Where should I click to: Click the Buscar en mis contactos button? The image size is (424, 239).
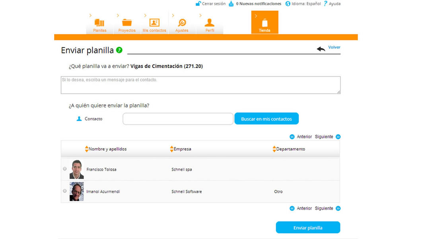pyautogui.click(x=266, y=119)
